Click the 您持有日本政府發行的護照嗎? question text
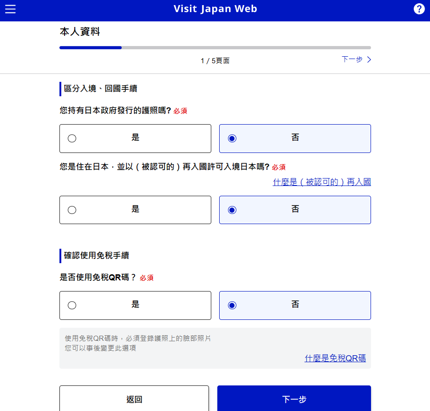The image size is (430, 411). (115, 110)
